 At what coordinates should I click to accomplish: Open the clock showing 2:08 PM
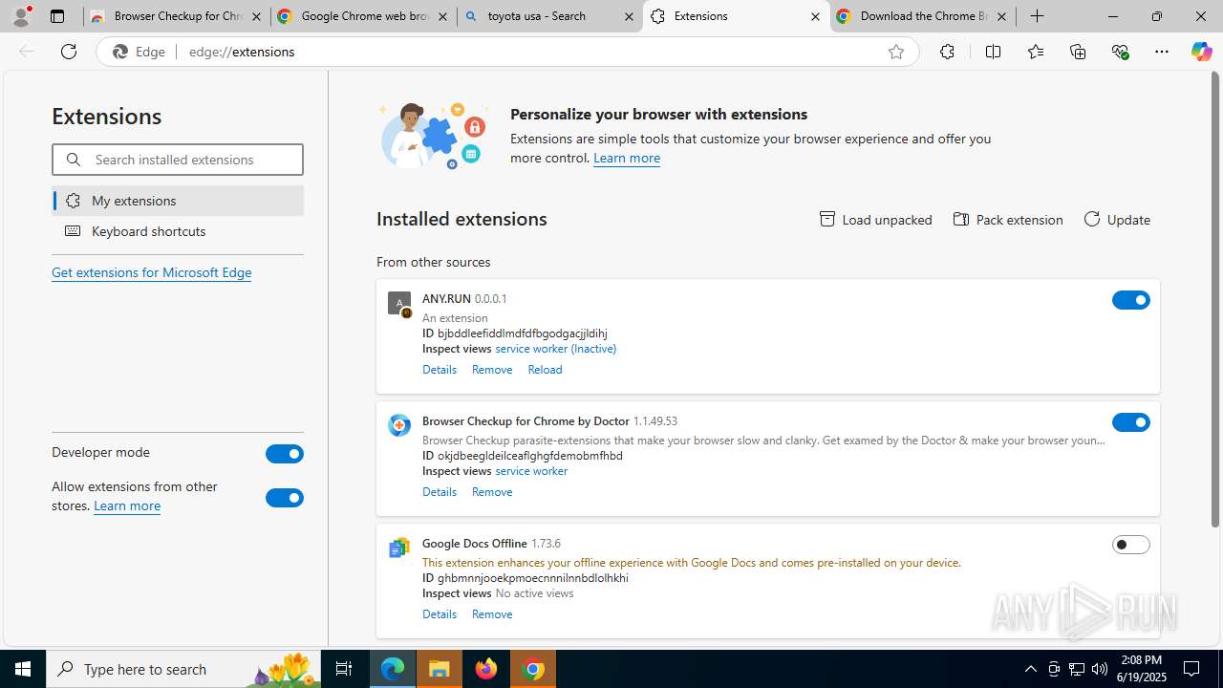point(1142,669)
